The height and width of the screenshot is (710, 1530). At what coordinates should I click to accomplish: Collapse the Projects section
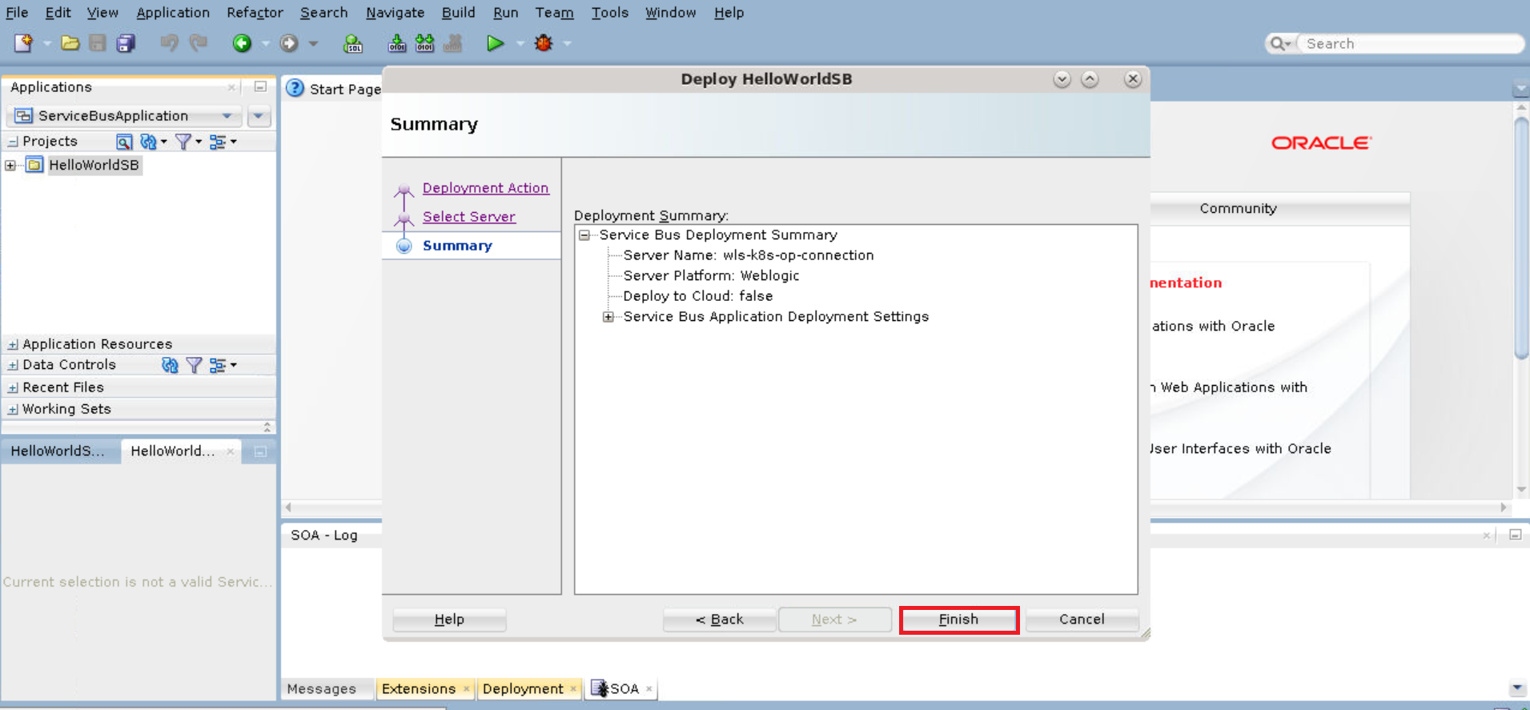13,142
